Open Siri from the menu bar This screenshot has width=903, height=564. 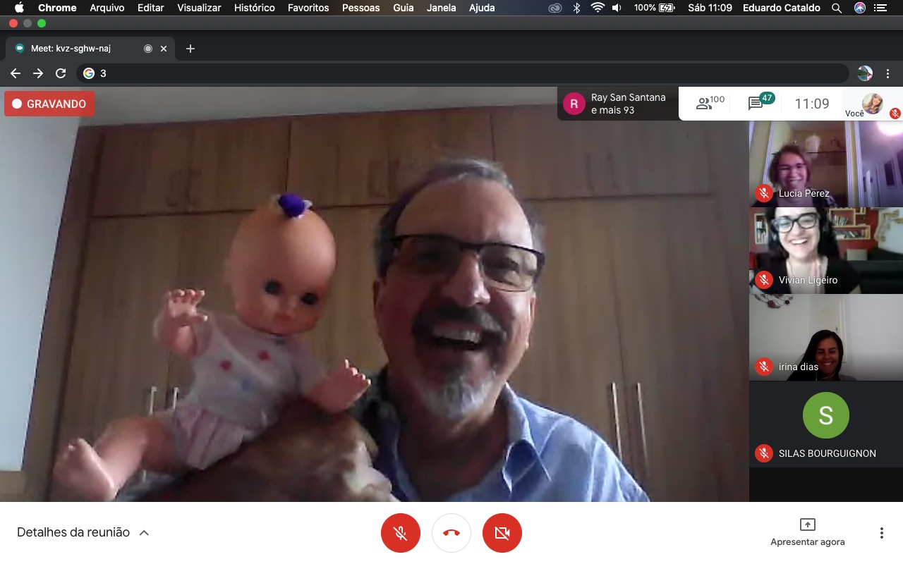click(x=860, y=8)
